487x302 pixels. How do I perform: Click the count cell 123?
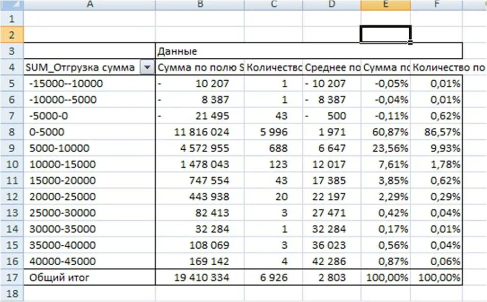pyautogui.click(x=273, y=164)
